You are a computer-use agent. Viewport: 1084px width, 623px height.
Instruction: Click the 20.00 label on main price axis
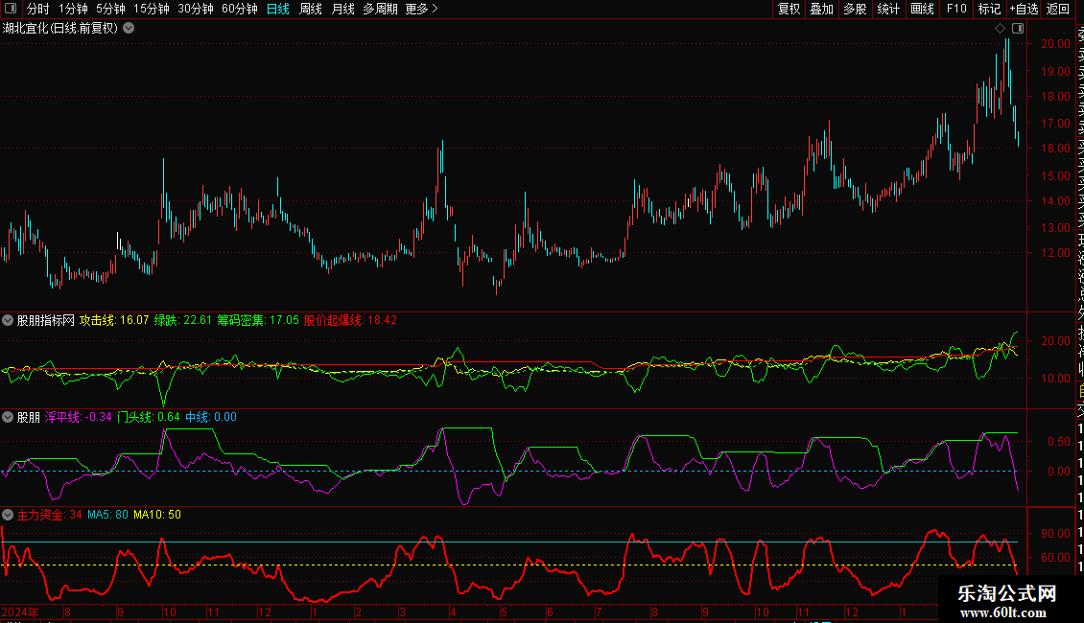click(1055, 43)
